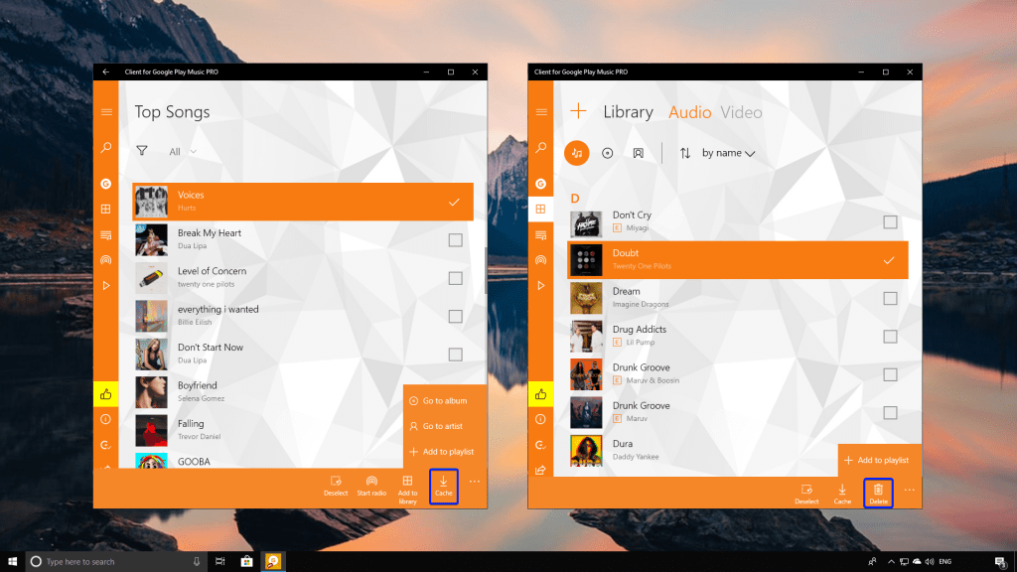Click Start radio icon in bottom bar
Screen dimensions: 1017x572
(x=371, y=482)
